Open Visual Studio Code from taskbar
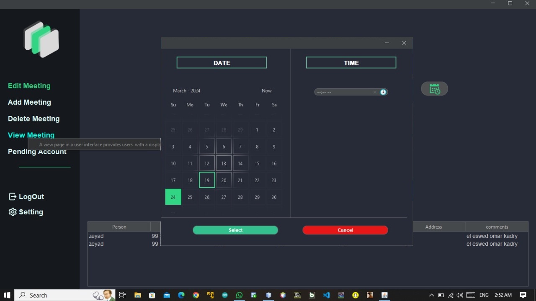Screen dimensions: 536x301 [x=326, y=295]
